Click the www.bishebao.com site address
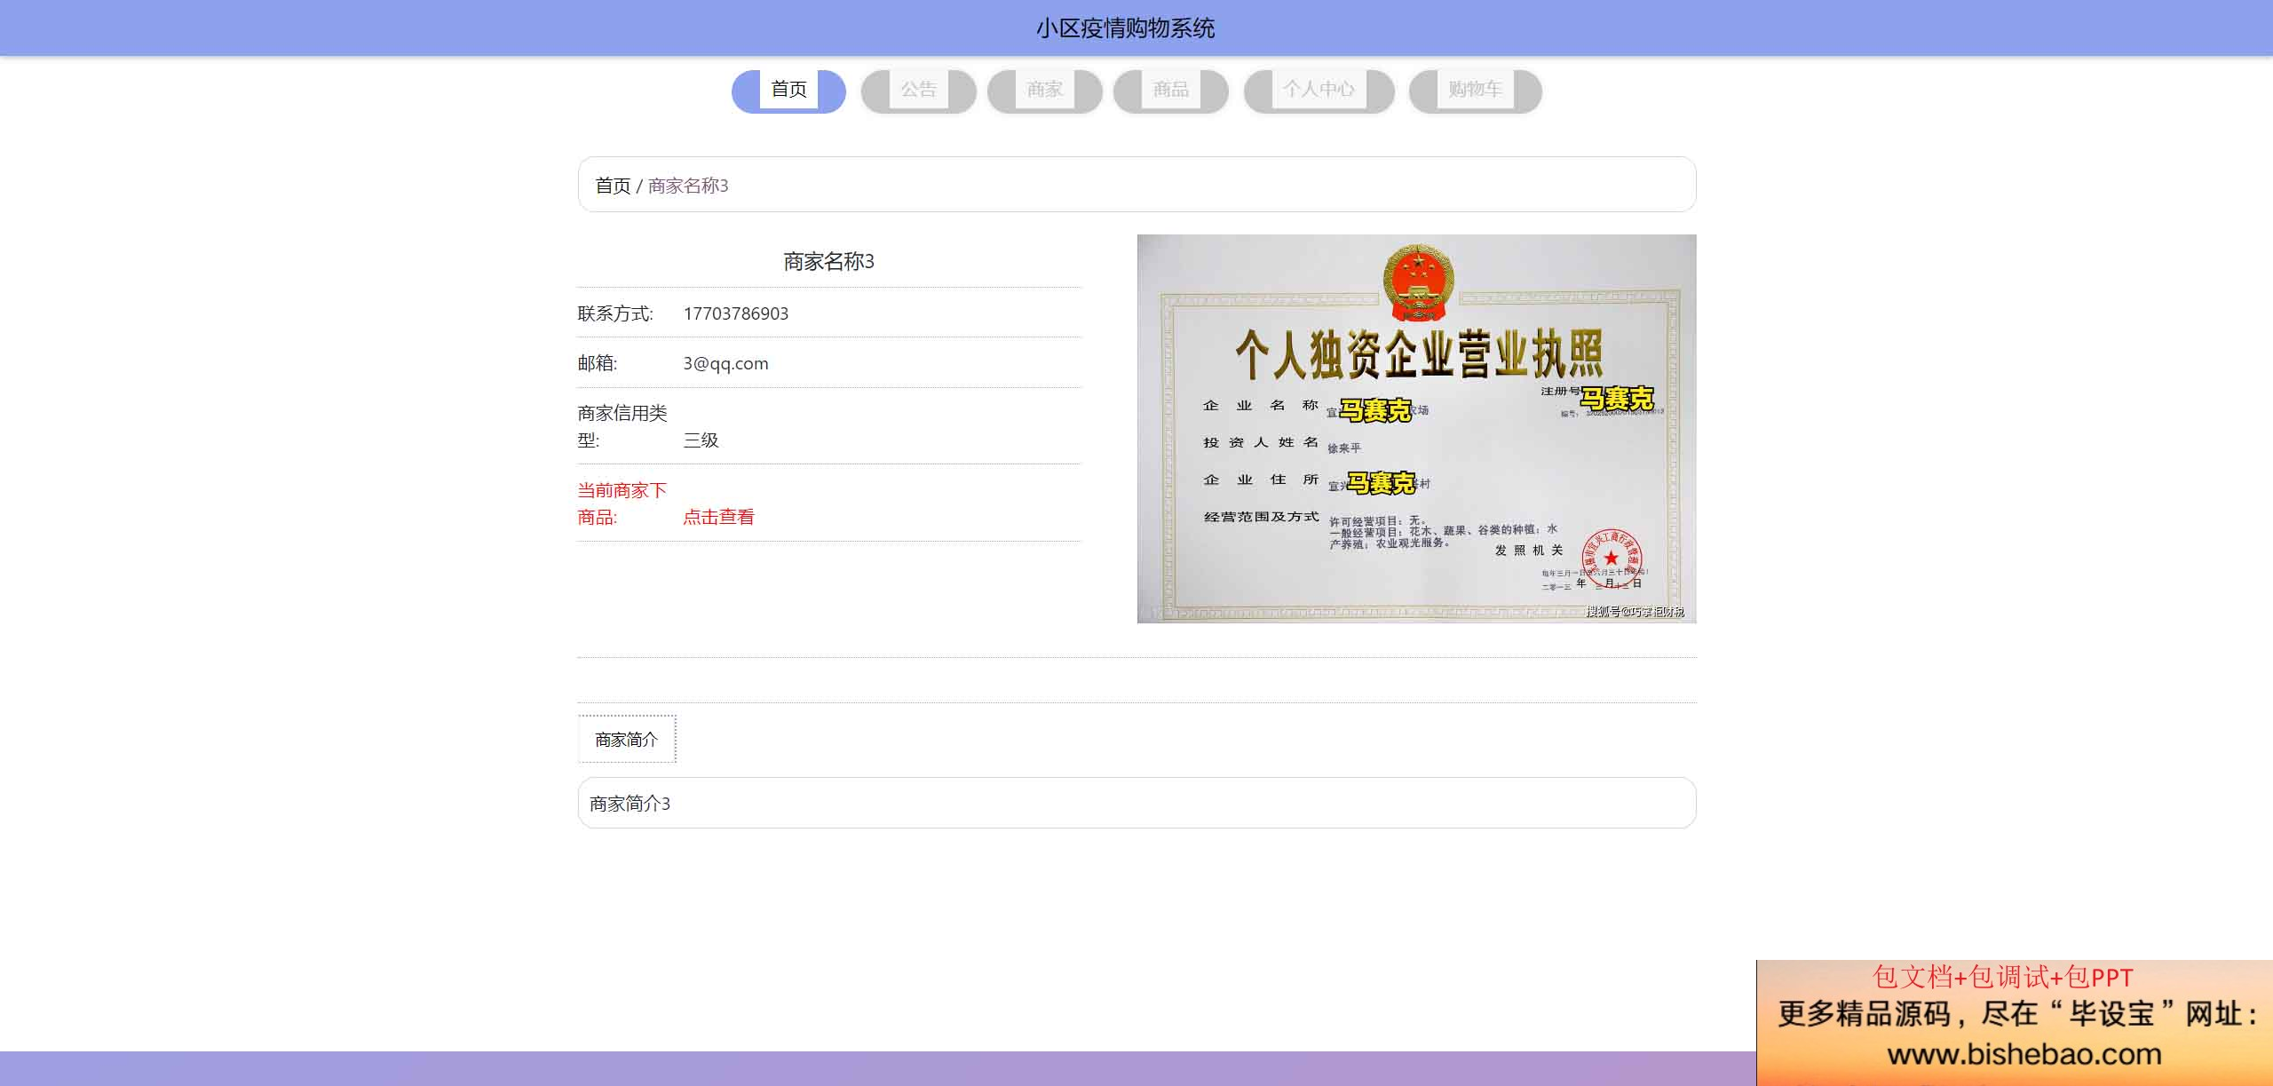This screenshot has height=1086, width=2273. [2024, 1054]
